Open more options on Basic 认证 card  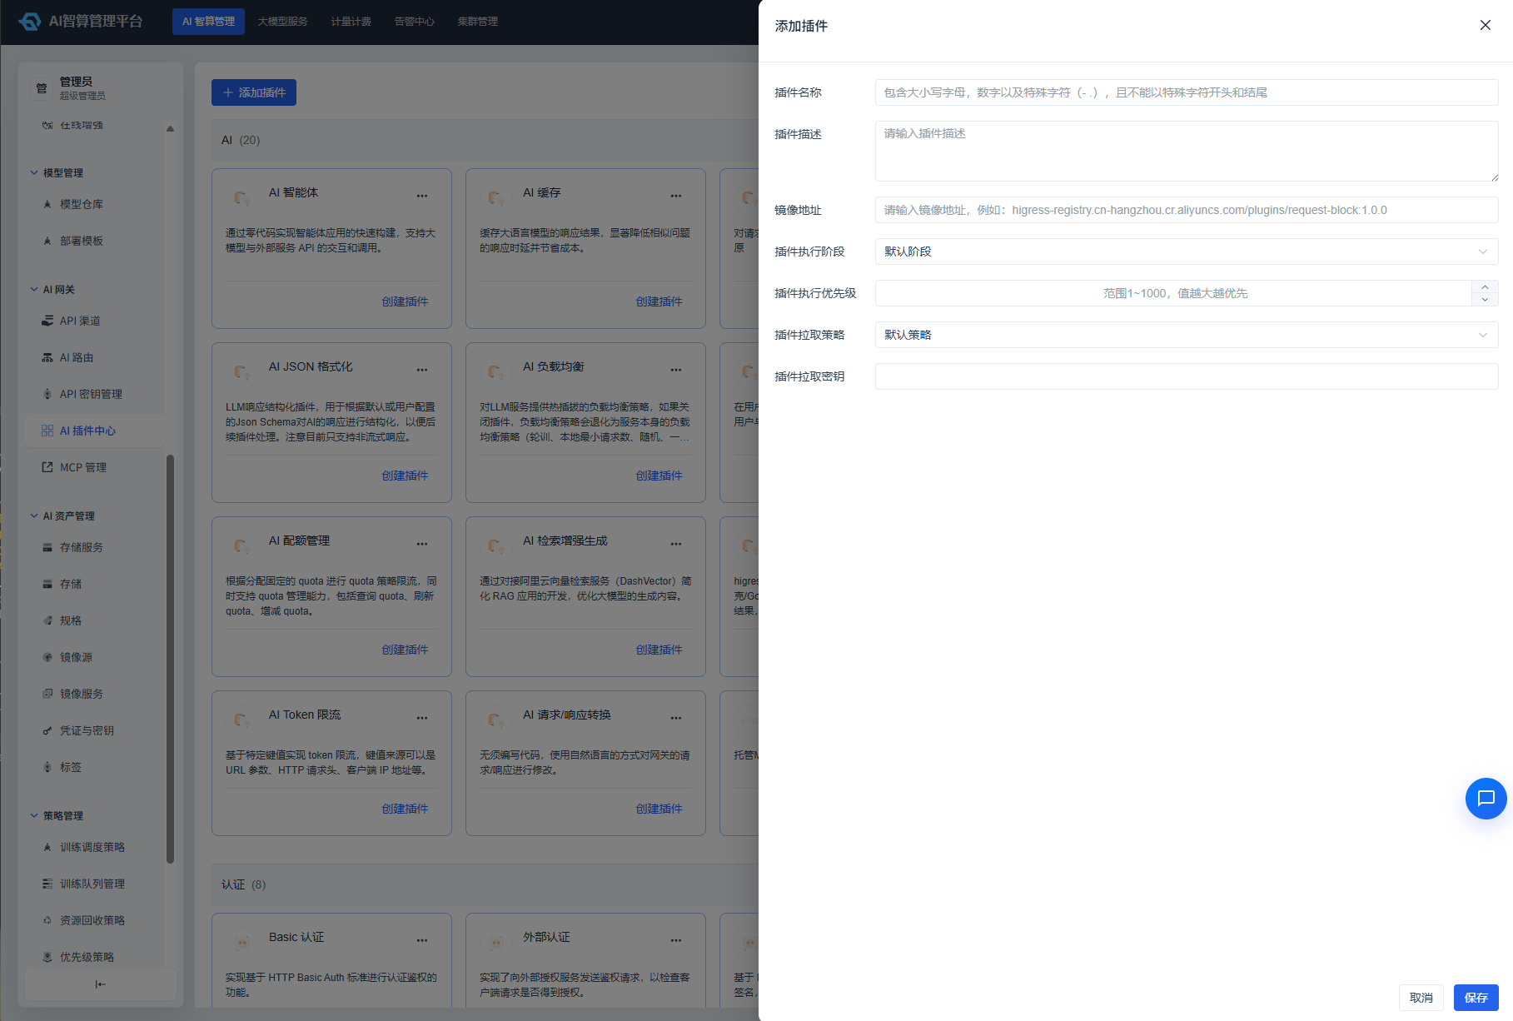[x=422, y=940]
